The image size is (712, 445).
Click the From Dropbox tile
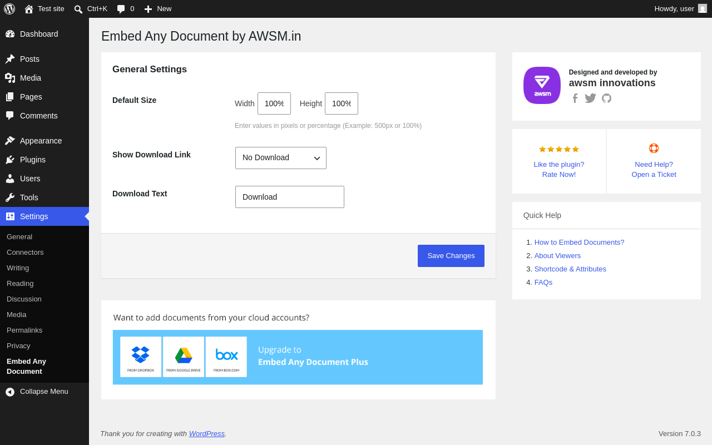click(x=141, y=357)
